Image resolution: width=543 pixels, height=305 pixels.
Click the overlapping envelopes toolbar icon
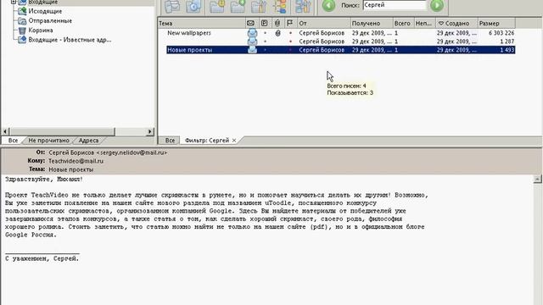click(172, 6)
